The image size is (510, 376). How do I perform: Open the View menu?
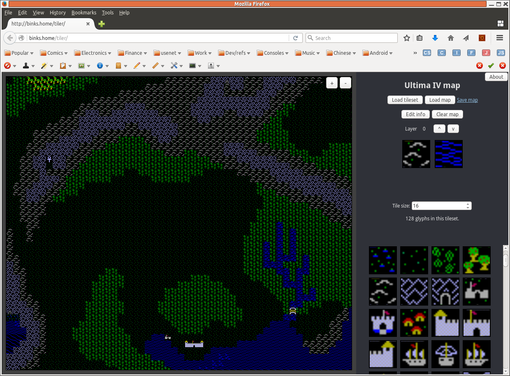click(38, 13)
